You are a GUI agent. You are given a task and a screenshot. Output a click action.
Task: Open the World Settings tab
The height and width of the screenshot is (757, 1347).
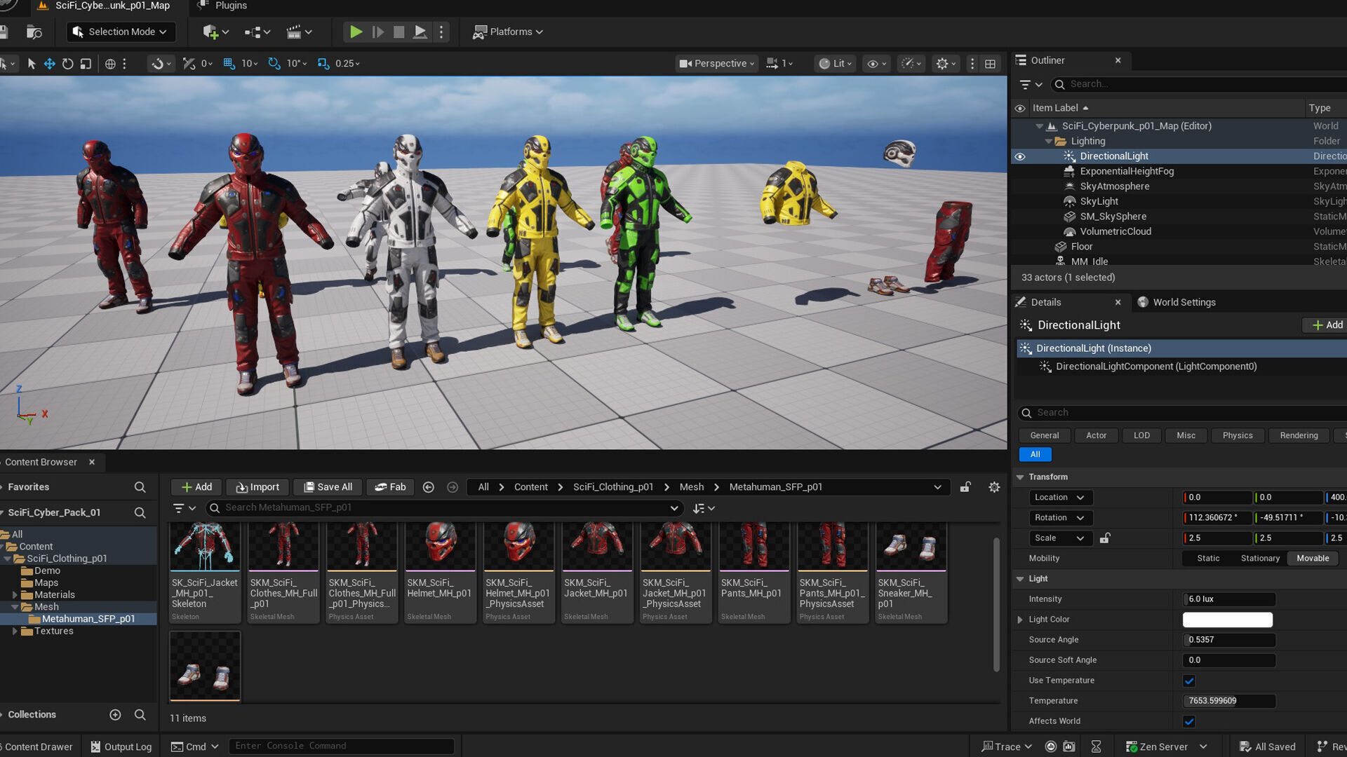[1177, 302]
